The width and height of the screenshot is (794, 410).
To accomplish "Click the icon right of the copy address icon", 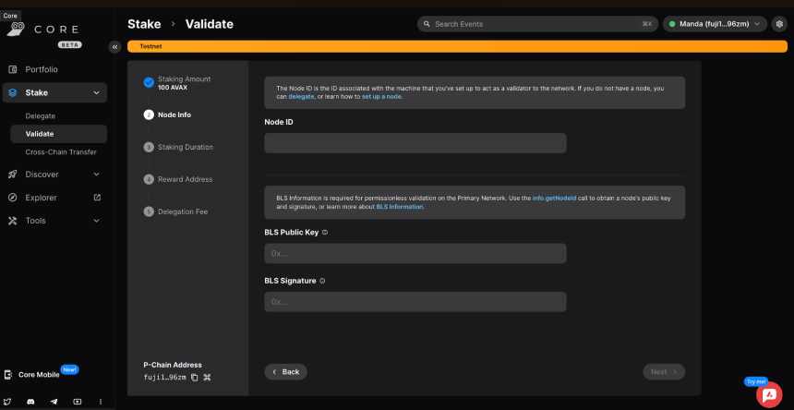I will click(x=207, y=377).
